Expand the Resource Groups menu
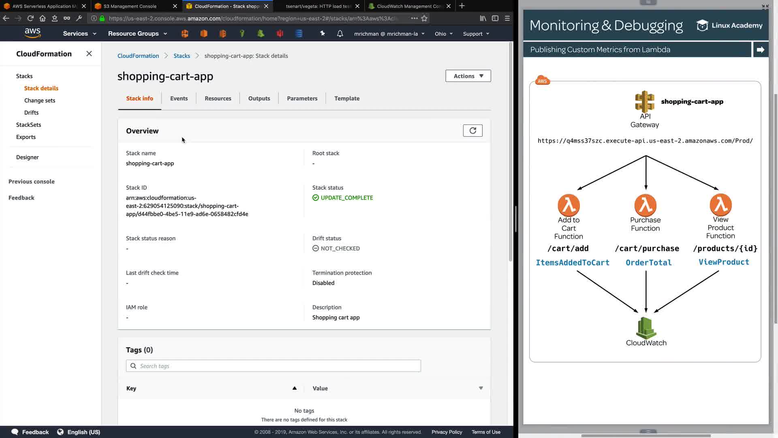This screenshot has height=438, width=778. pos(137,34)
